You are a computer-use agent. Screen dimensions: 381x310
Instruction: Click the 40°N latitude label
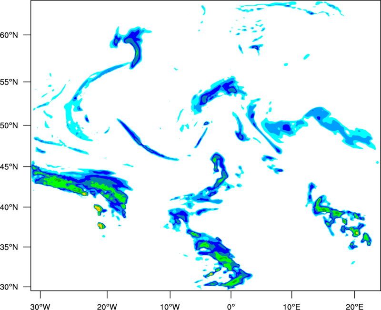click(x=9, y=207)
